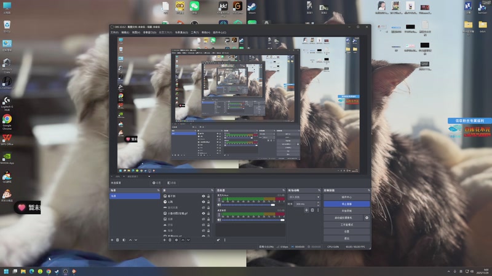Toggle visibility of 小猫动图2定稿.gif source

tap(204, 213)
